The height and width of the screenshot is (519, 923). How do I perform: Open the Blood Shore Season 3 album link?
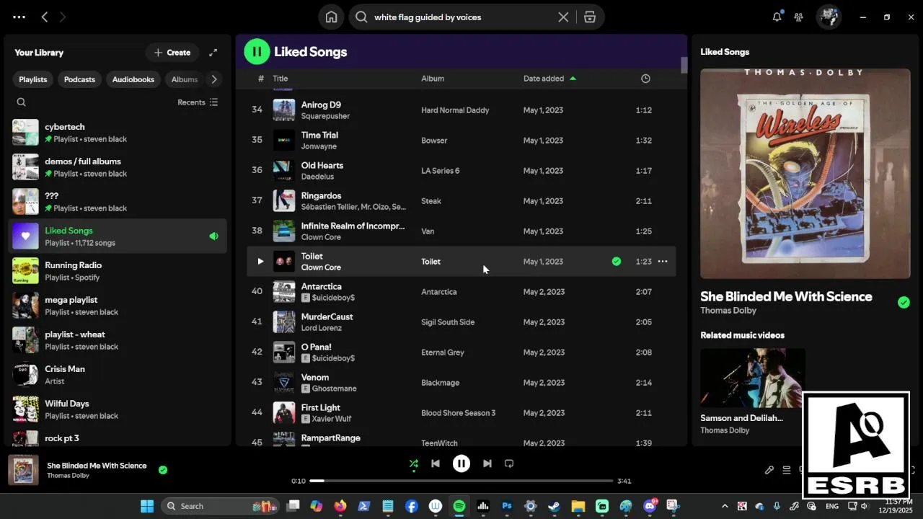459,413
